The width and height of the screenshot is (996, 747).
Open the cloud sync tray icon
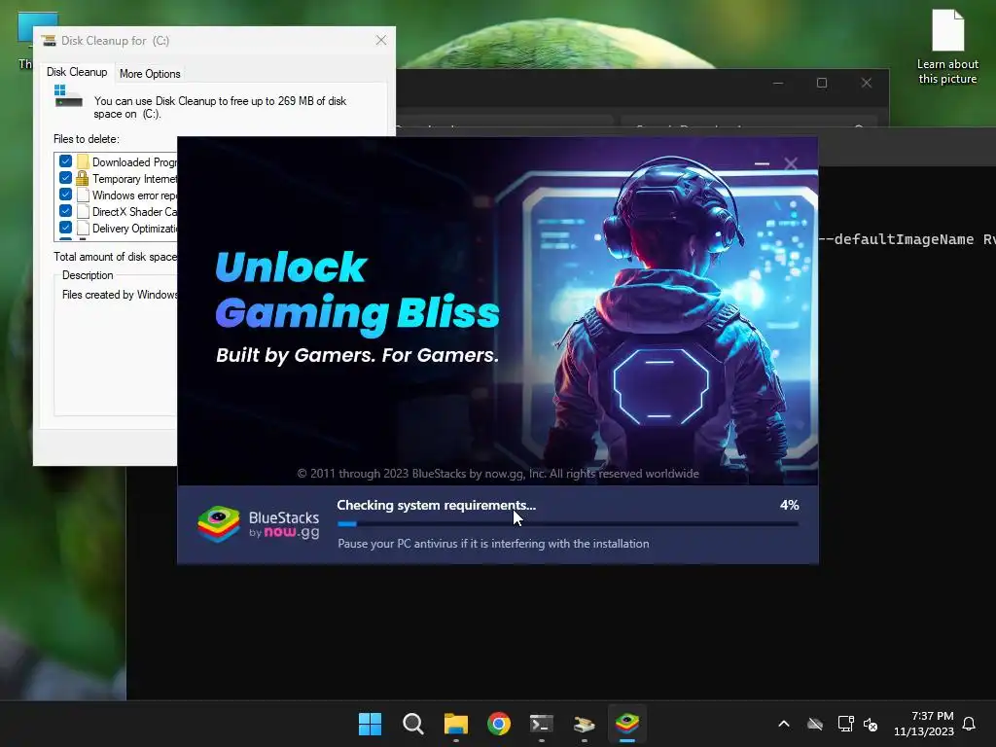(815, 724)
